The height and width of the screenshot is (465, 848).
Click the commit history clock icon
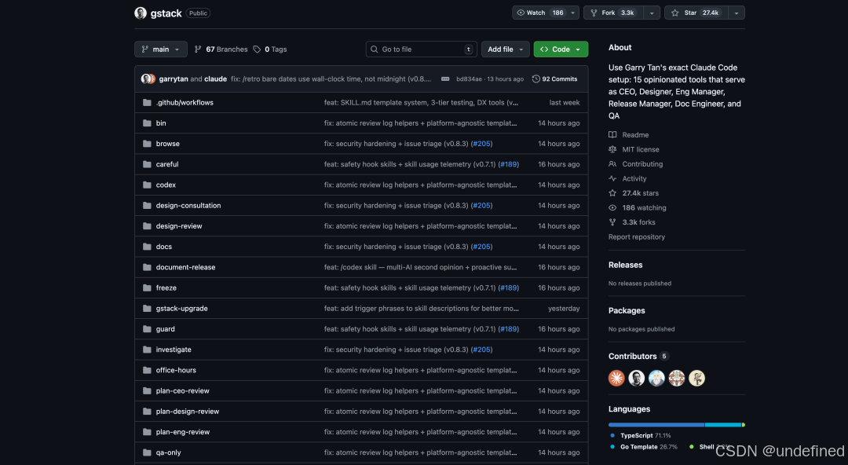[536, 79]
